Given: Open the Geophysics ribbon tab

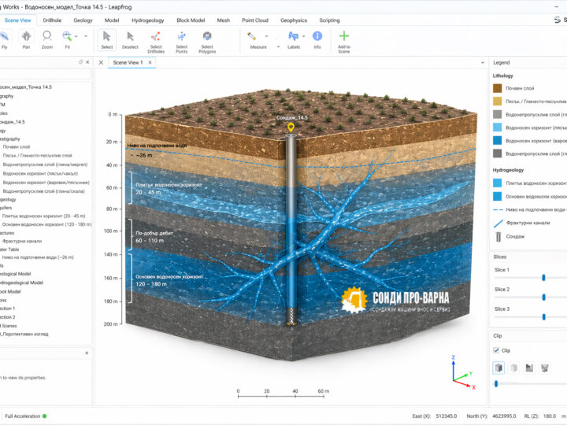Looking at the screenshot, I should point(294,20).
